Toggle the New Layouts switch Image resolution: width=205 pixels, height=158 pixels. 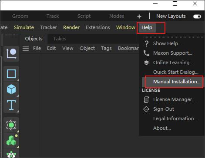[x=197, y=16]
